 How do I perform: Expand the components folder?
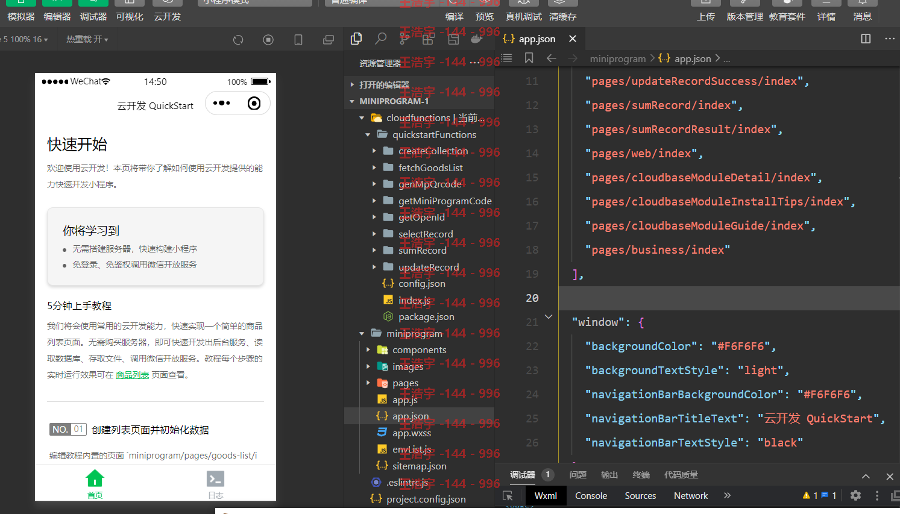click(x=368, y=349)
